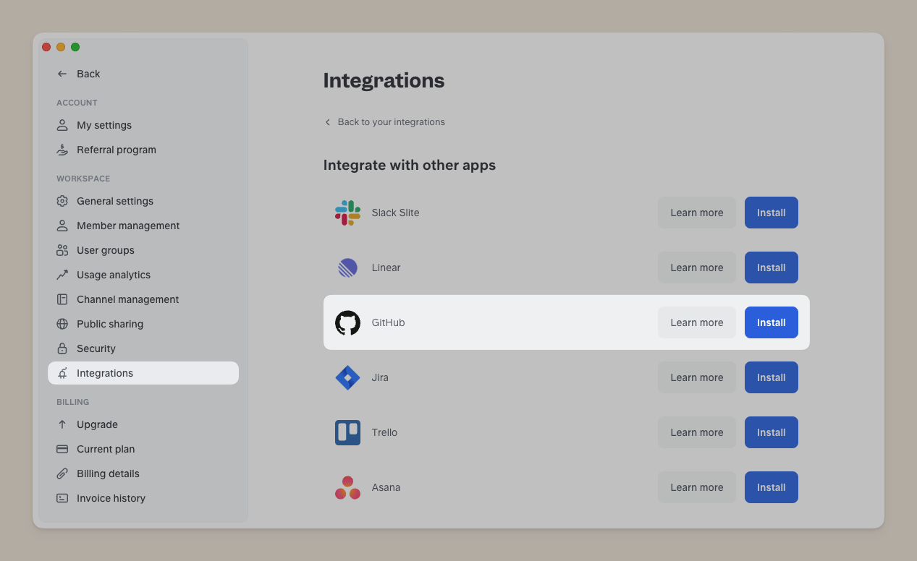Close the window with red button
This screenshot has height=561, width=917.
click(x=46, y=47)
